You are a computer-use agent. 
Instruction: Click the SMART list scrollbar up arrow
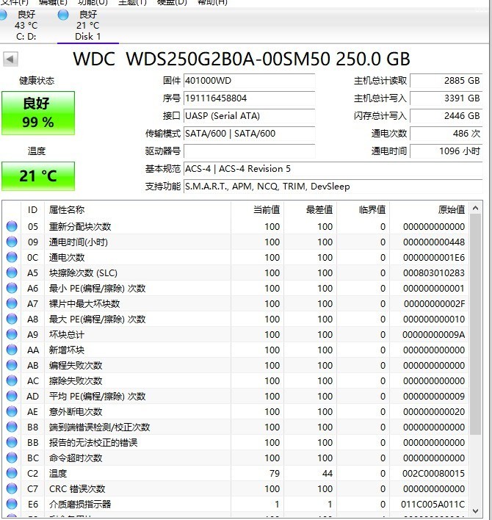point(475,208)
